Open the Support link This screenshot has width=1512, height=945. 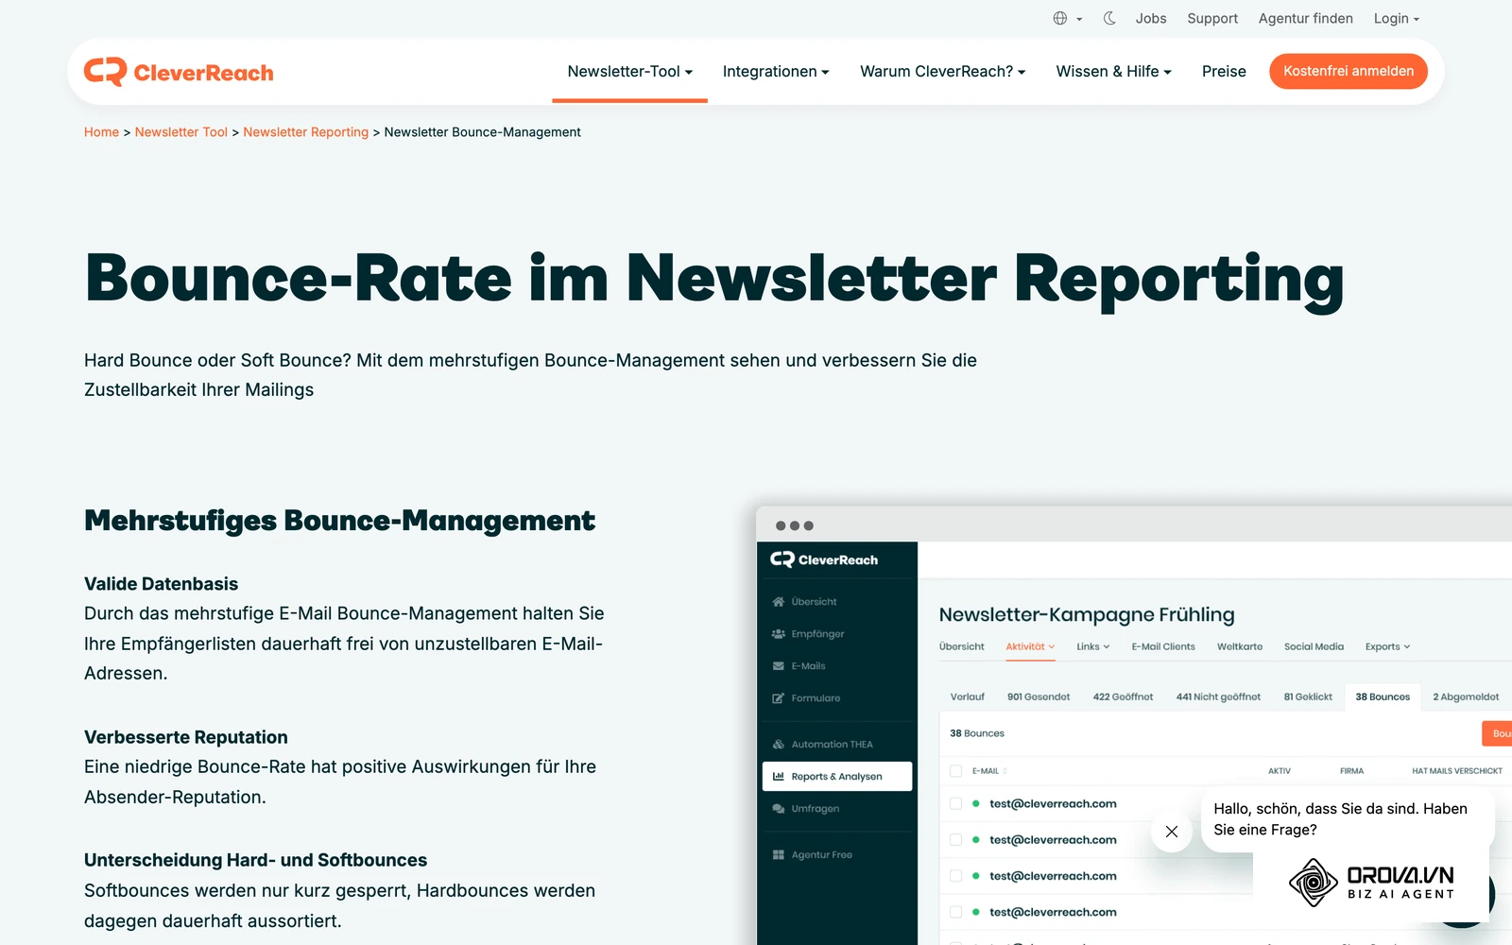click(x=1212, y=18)
